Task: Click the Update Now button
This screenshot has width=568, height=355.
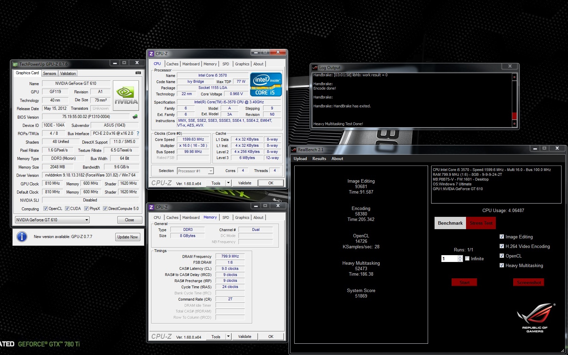Action: tap(128, 237)
